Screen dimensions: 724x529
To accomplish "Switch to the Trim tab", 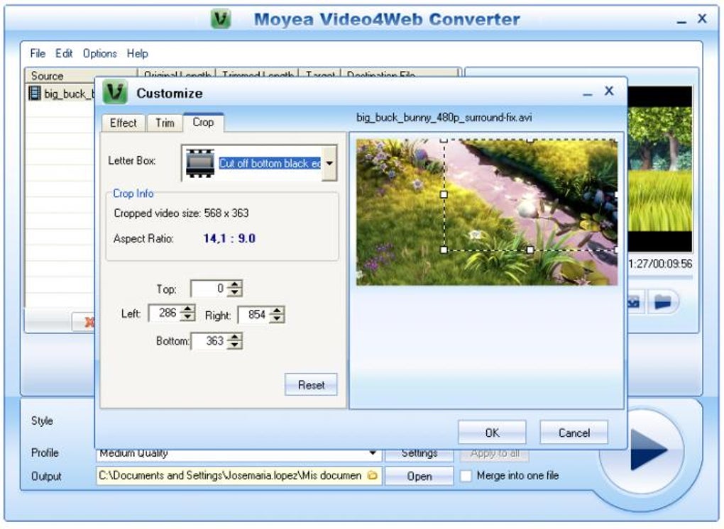I will (x=164, y=123).
